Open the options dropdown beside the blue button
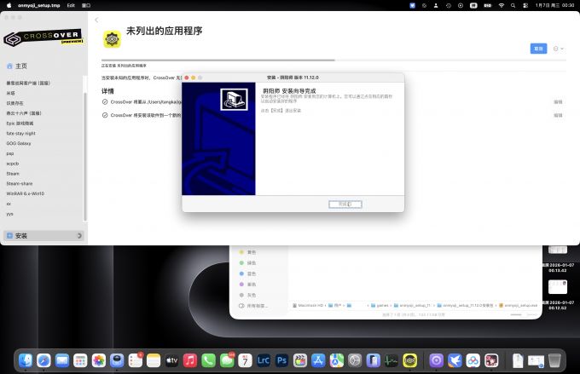This screenshot has height=374, width=580. coord(558,49)
